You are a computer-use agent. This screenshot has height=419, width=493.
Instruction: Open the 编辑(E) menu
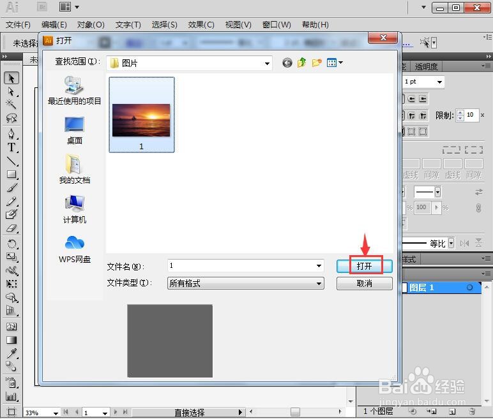(54, 24)
